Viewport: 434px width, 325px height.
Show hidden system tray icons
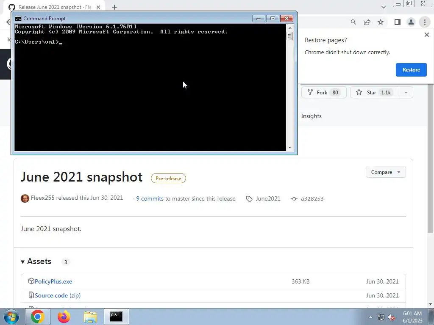[x=370, y=317]
